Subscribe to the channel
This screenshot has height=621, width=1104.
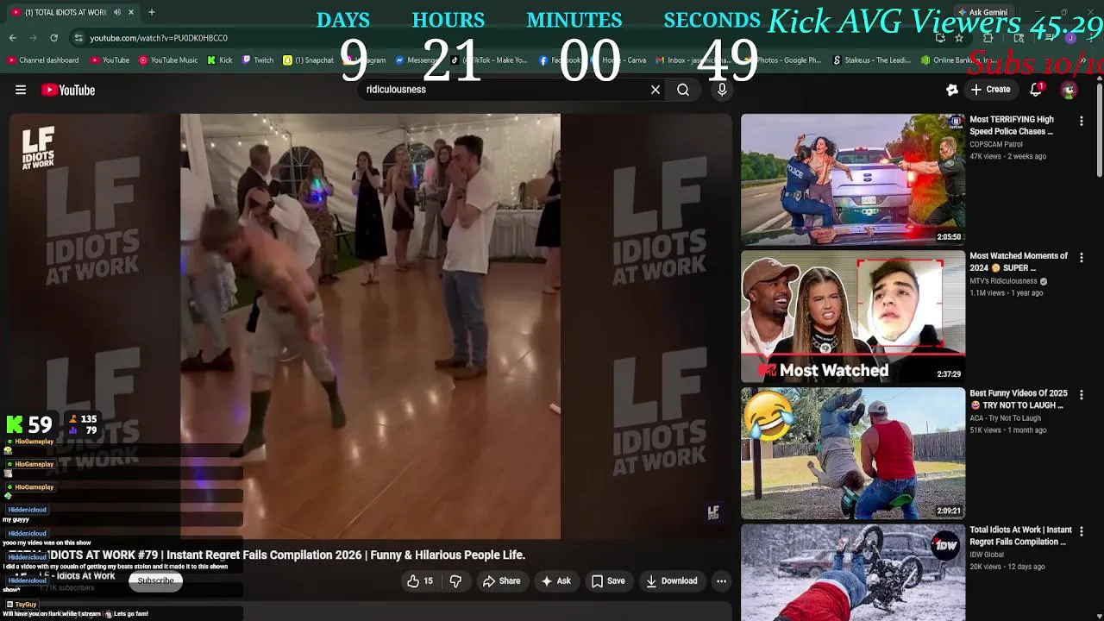tap(156, 580)
